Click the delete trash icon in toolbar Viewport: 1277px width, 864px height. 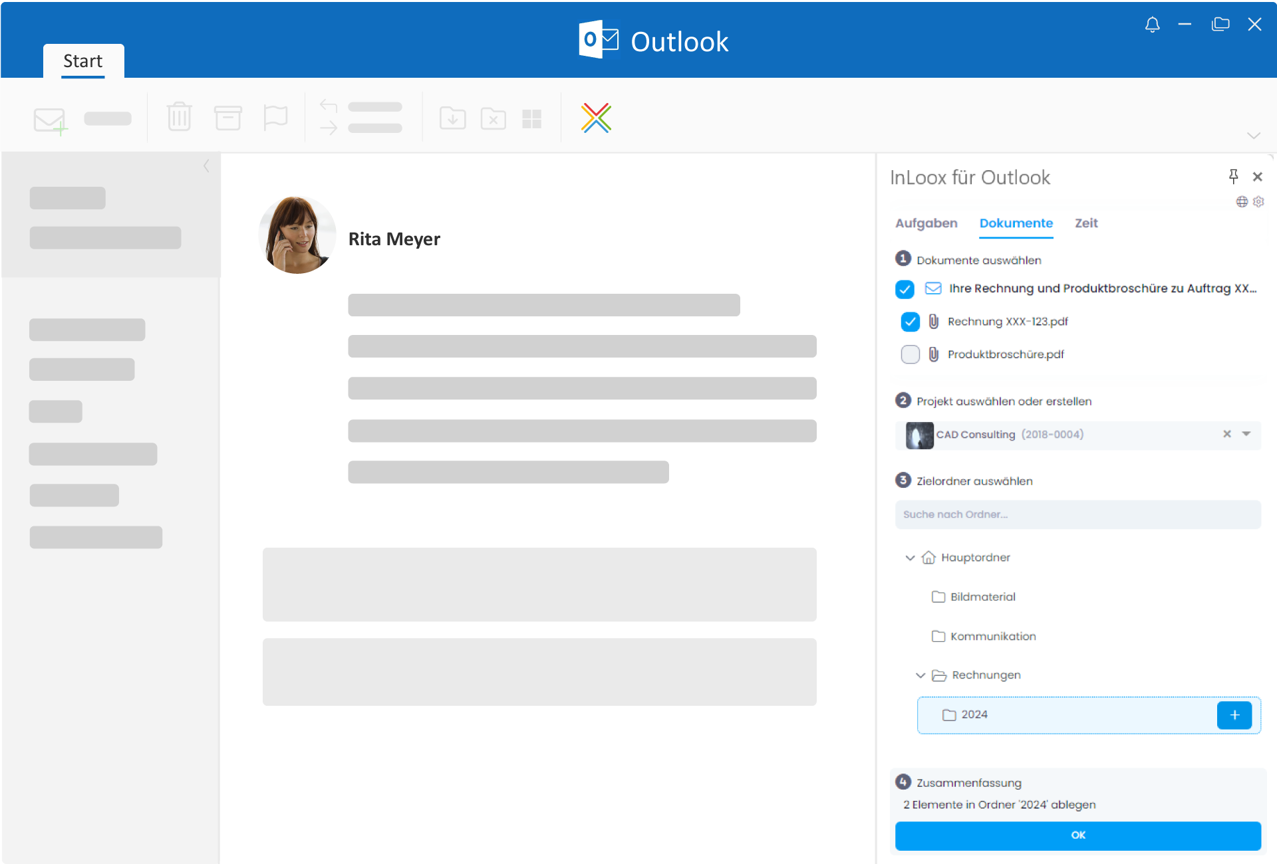coord(179,116)
